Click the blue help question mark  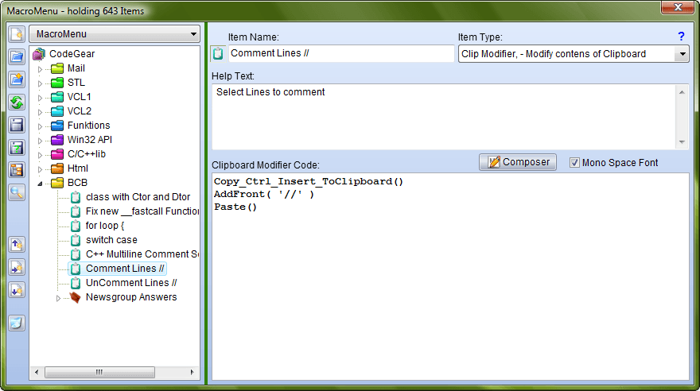[681, 37]
